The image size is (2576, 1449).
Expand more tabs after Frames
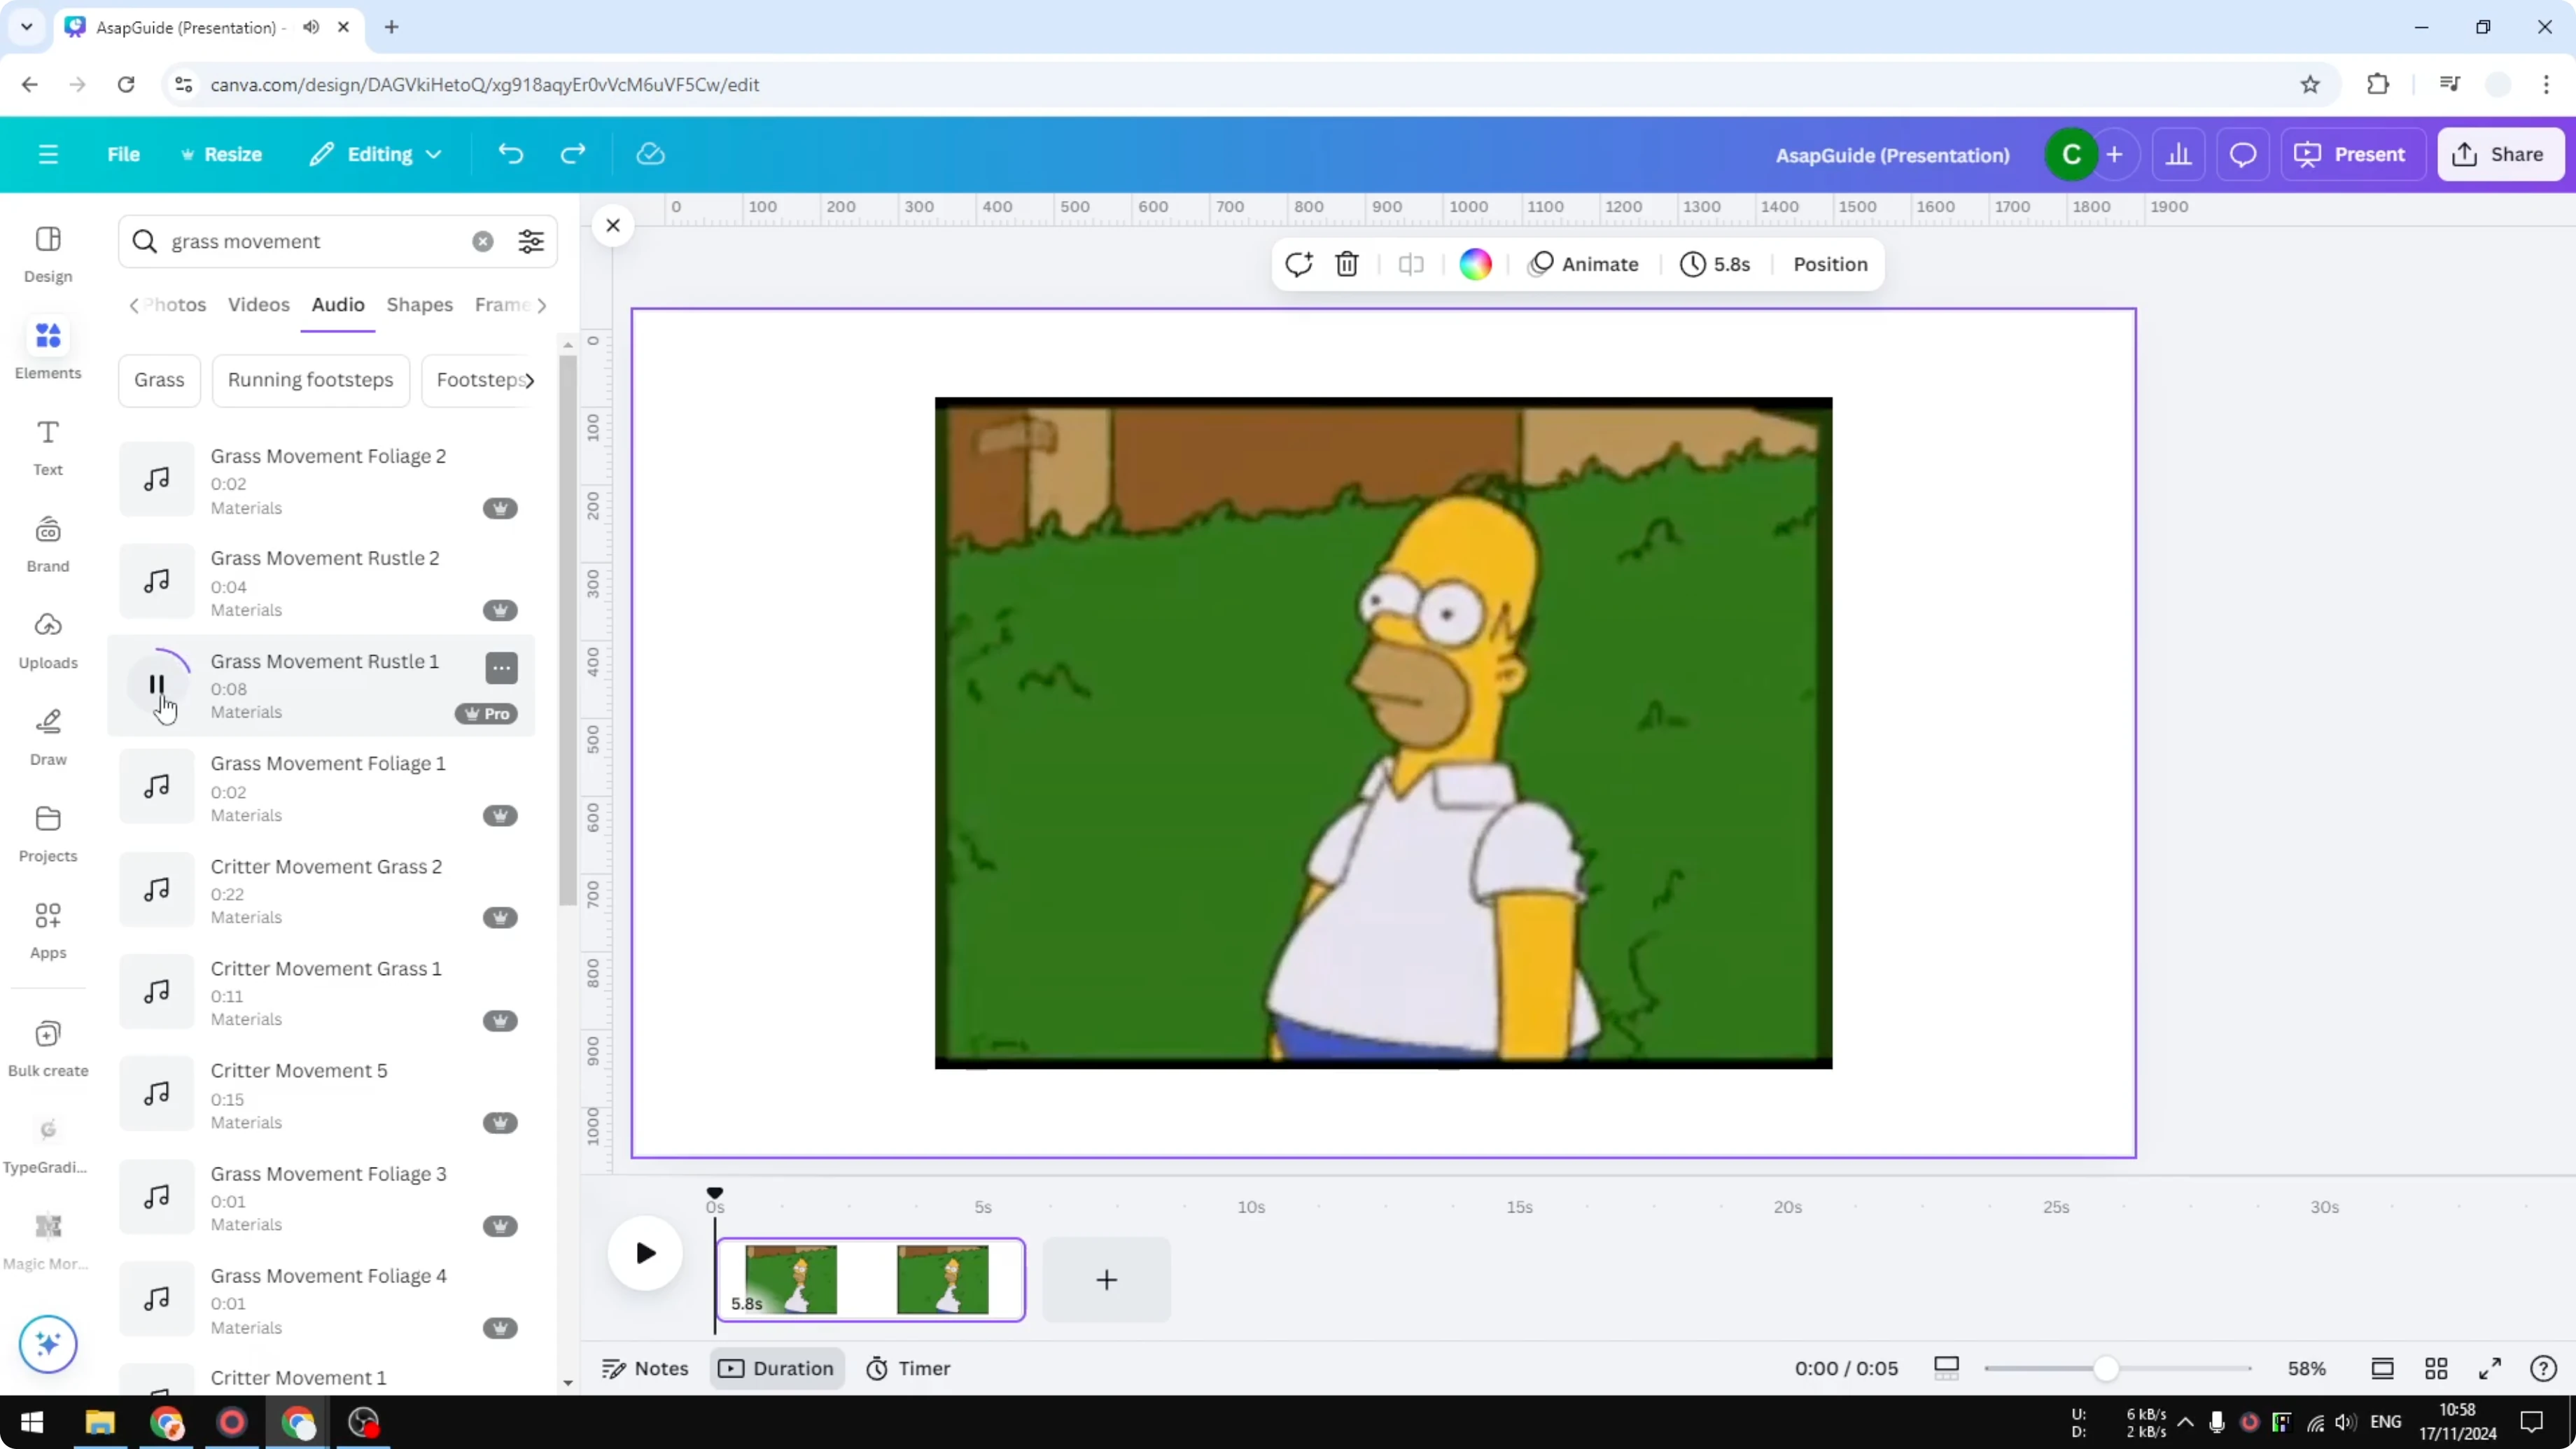543,305
